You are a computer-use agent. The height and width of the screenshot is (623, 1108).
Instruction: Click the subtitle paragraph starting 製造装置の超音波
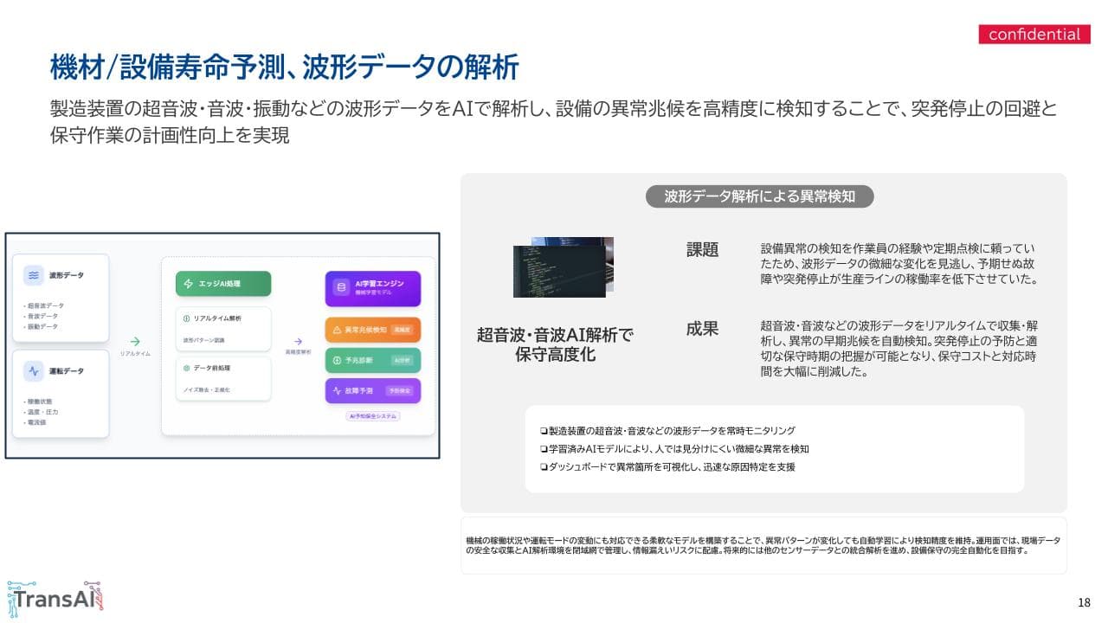pyautogui.click(x=554, y=122)
